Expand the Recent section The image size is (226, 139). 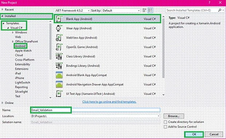coord(2,9)
